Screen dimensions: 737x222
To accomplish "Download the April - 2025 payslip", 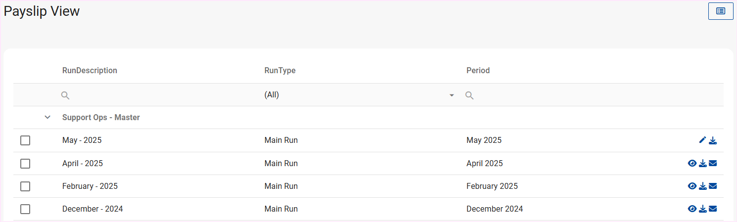I will [x=702, y=164].
